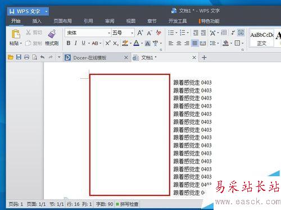Expand quick access toolbar customize arrow
281x210 pixels.
click(59, 57)
